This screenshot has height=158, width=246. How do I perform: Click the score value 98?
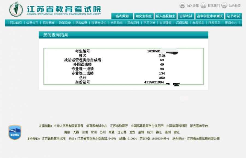(x=162, y=69)
